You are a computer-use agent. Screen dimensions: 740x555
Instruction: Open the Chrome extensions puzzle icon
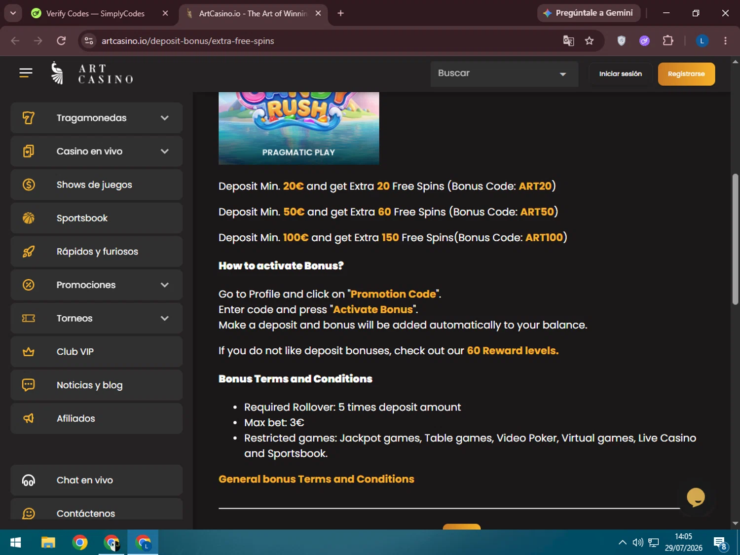coord(668,41)
